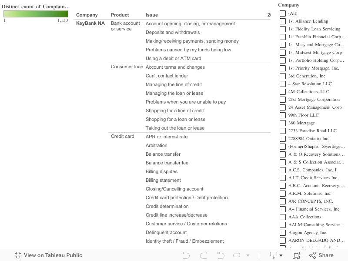Click the 'Account opening, closing, or management' issue
The height and width of the screenshot is (261, 348).
[190, 23]
